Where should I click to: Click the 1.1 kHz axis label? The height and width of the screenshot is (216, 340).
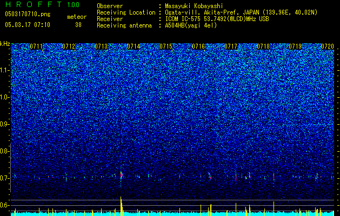[4, 70]
